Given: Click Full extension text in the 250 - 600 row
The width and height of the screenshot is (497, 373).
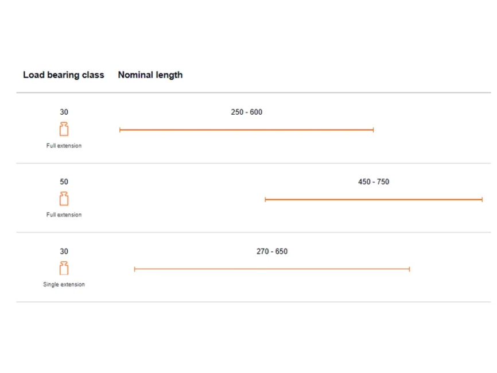Looking at the screenshot, I should 64,146.
